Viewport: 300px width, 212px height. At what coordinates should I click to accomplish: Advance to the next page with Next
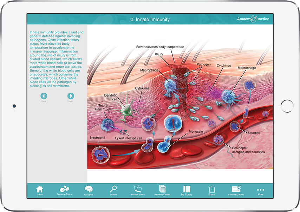point(71,96)
